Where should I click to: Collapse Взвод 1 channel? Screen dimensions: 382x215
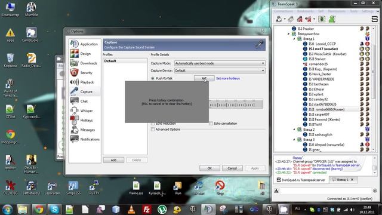[x=294, y=39]
